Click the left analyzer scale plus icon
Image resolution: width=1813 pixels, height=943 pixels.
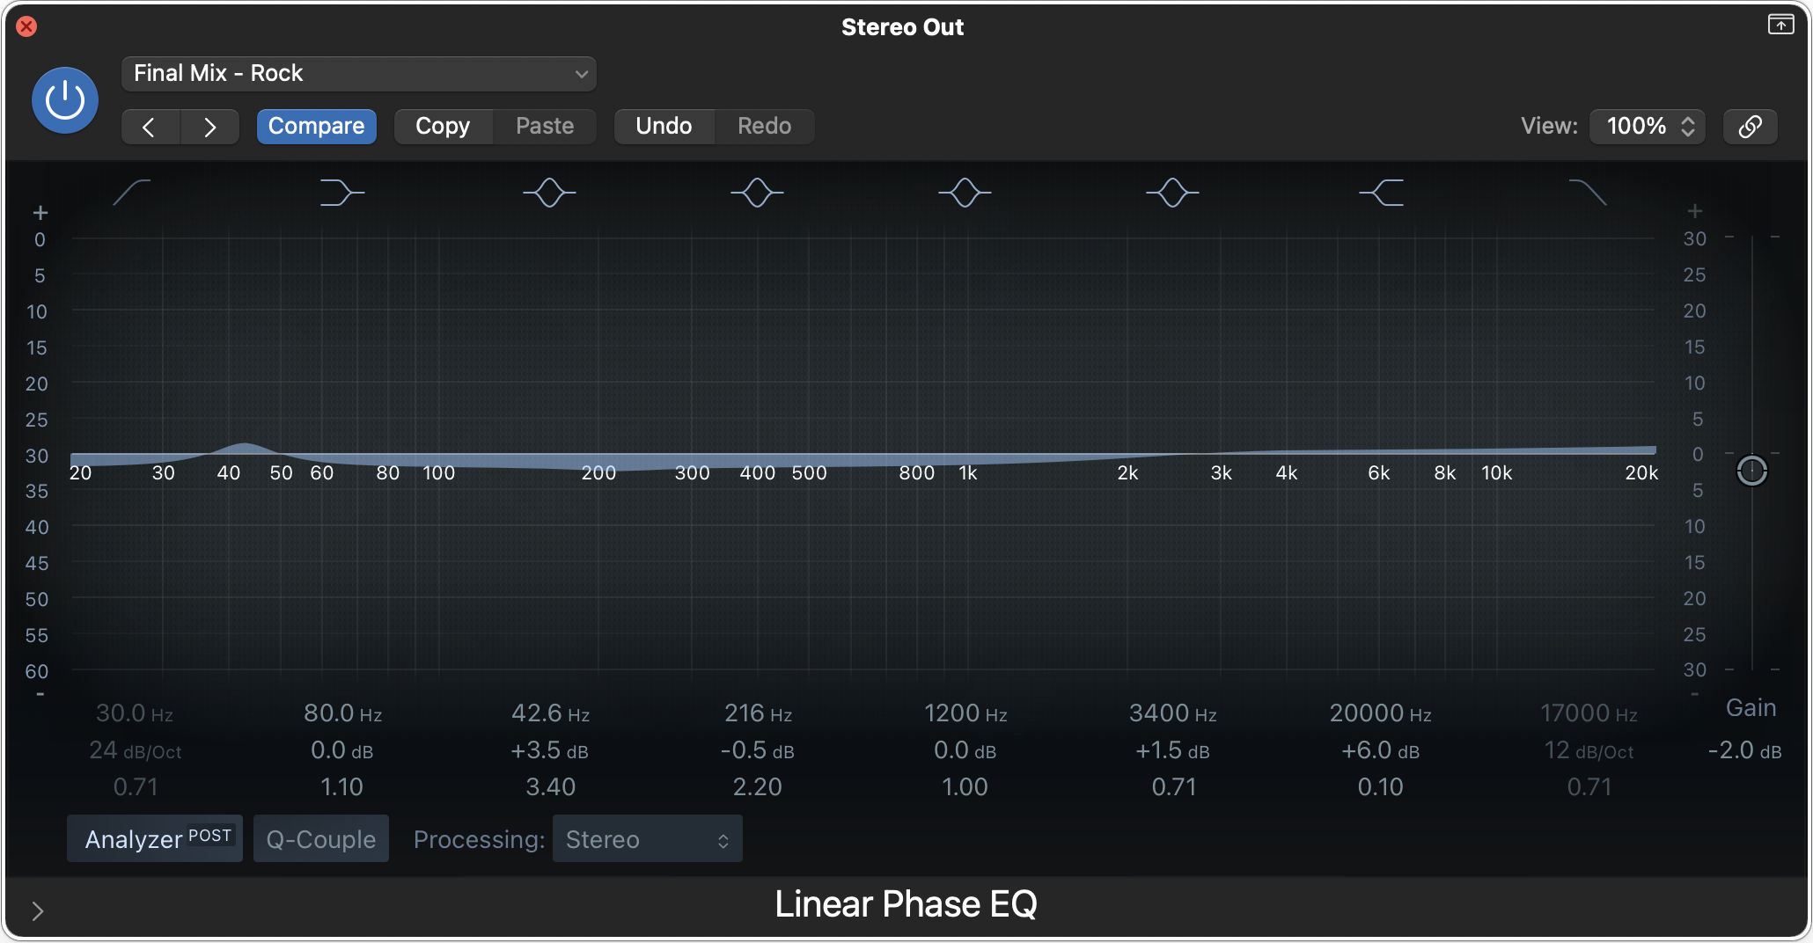point(40,213)
